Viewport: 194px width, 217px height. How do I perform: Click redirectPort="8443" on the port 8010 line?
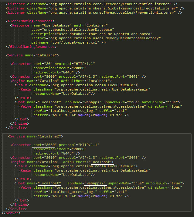click(119, 158)
